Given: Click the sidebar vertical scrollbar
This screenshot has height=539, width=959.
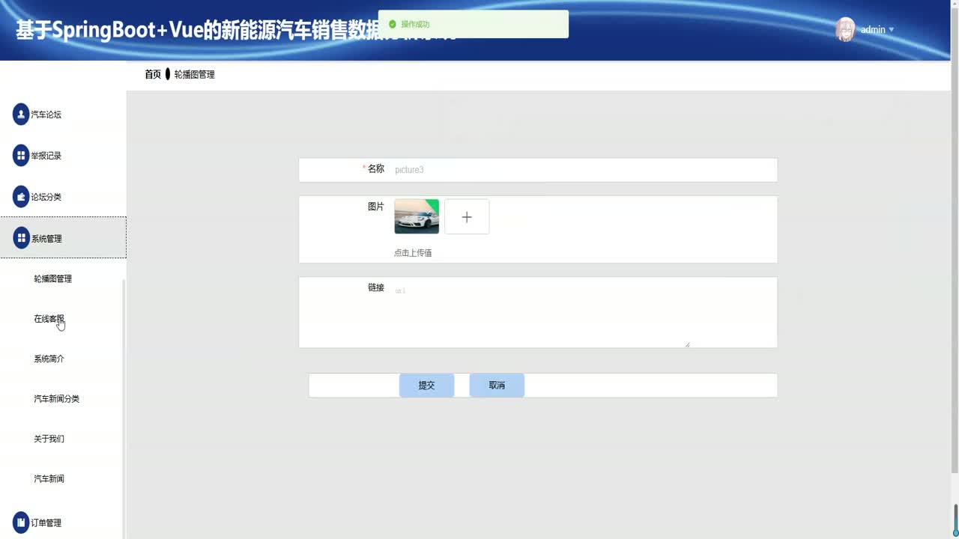Looking at the screenshot, I should tap(123, 408).
